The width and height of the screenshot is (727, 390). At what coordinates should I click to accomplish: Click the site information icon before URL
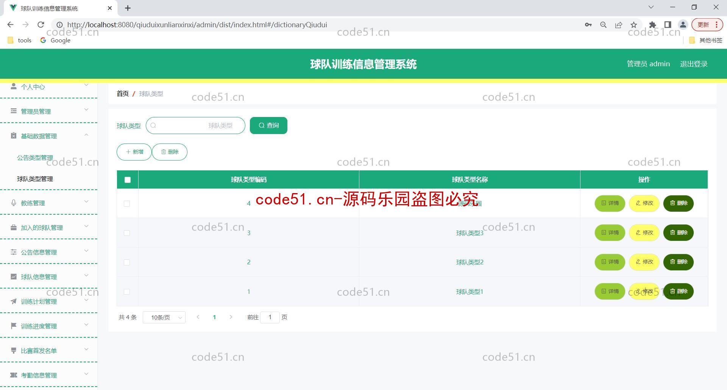point(59,25)
